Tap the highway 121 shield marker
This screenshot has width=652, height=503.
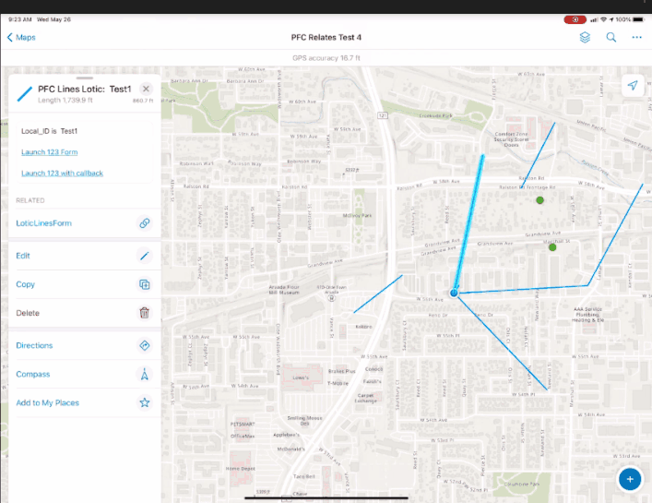coord(383,115)
